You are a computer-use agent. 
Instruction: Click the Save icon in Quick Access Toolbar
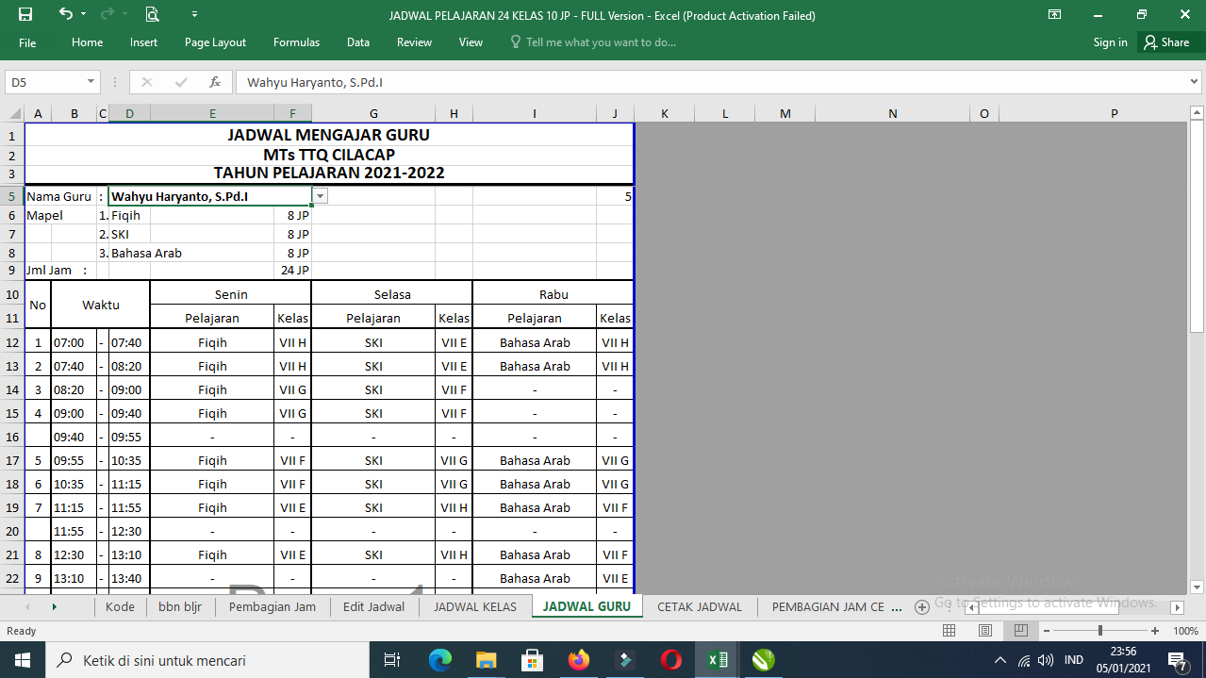click(25, 14)
